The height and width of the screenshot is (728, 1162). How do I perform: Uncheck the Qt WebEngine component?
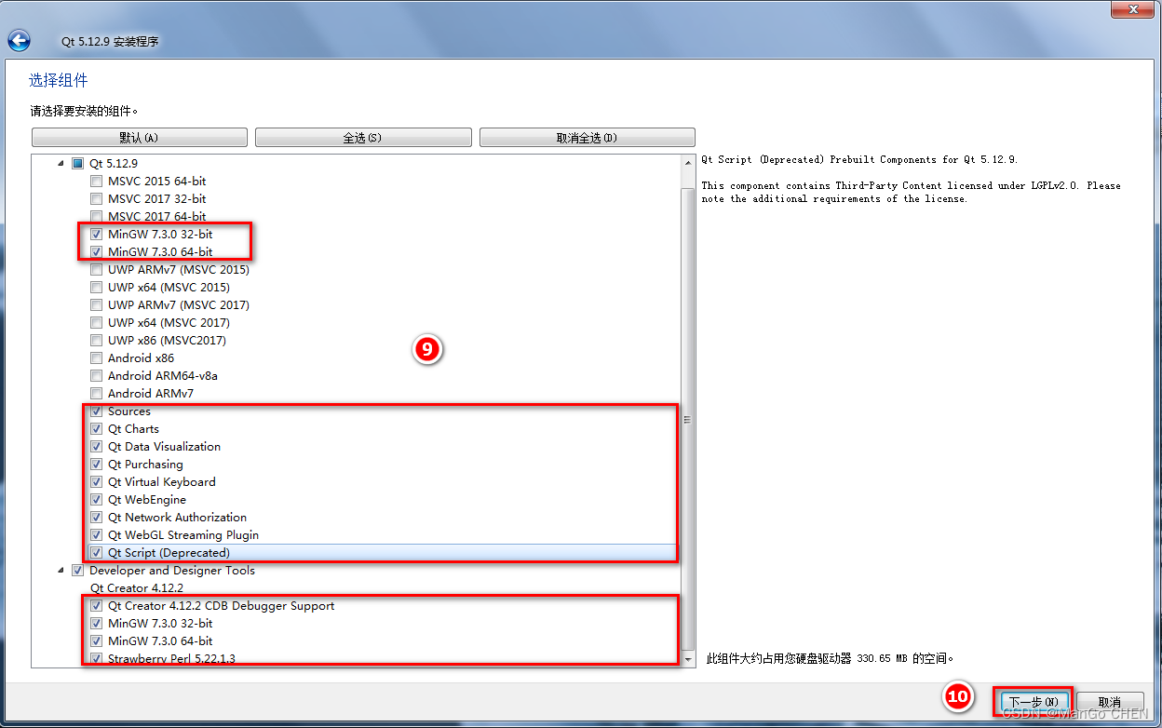[x=97, y=499]
